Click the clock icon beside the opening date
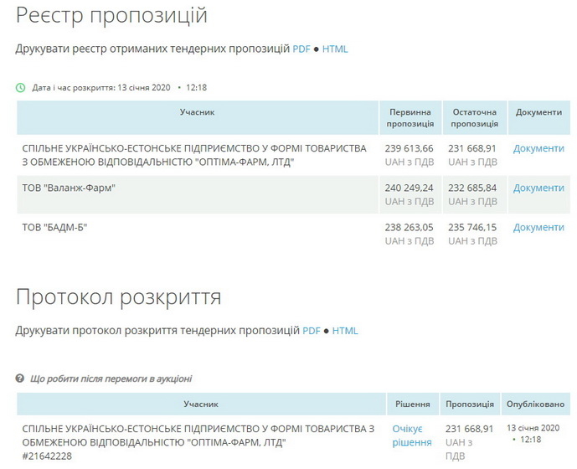The width and height of the screenshot is (577, 469). [x=21, y=87]
